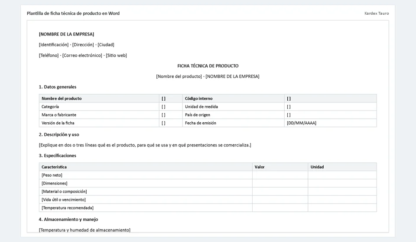Click the '[Explique en dos o tres líneas...' description placeholder
The width and height of the screenshot is (416, 242).
[x=145, y=145]
